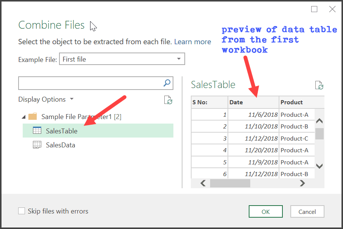
Task: Enable Skip files with errors checkbox
Action: pos(22,211)
